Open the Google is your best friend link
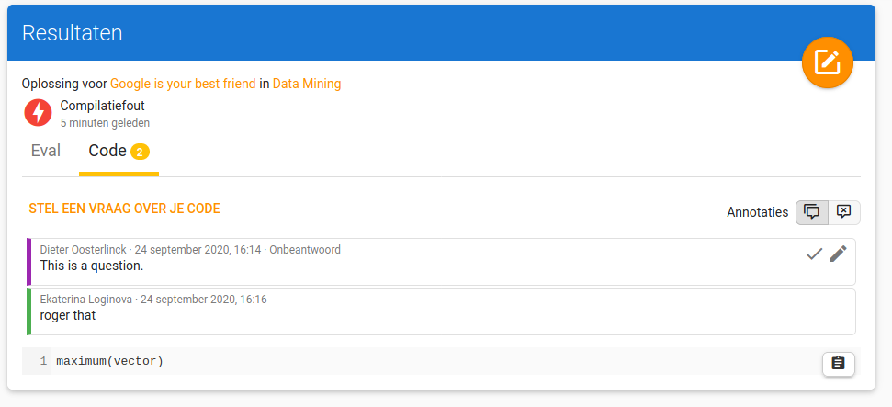This screenshot has width=892, height=407. coord(183,84)
